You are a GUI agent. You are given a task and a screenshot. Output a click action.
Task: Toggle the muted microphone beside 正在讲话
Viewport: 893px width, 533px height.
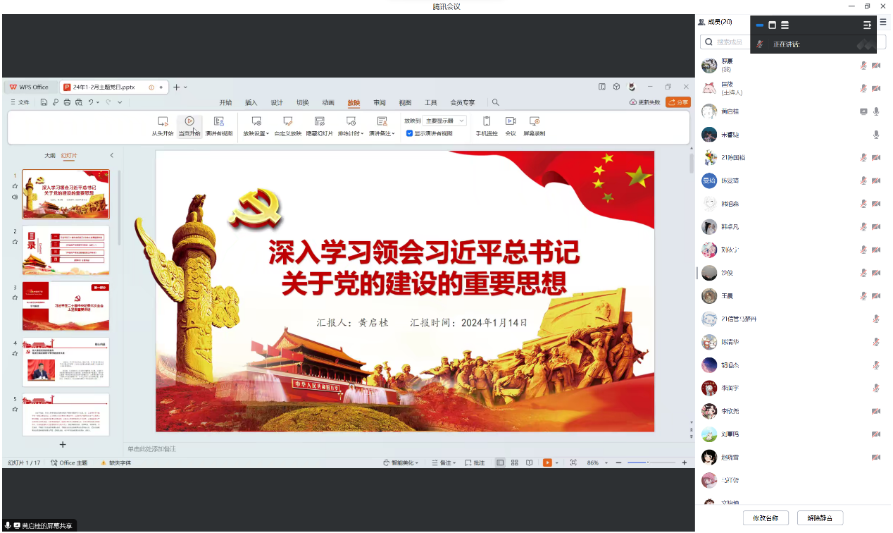point(760,44)
